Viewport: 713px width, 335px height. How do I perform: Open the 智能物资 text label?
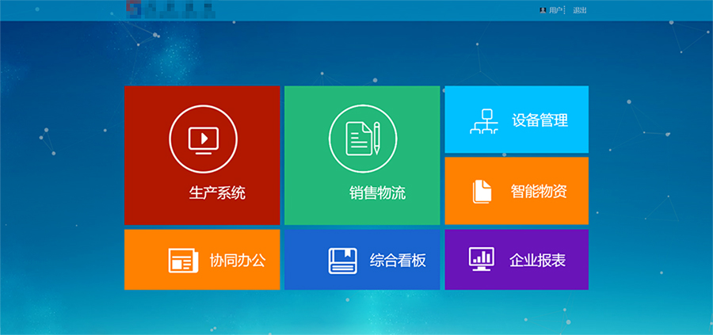(539, 192)
